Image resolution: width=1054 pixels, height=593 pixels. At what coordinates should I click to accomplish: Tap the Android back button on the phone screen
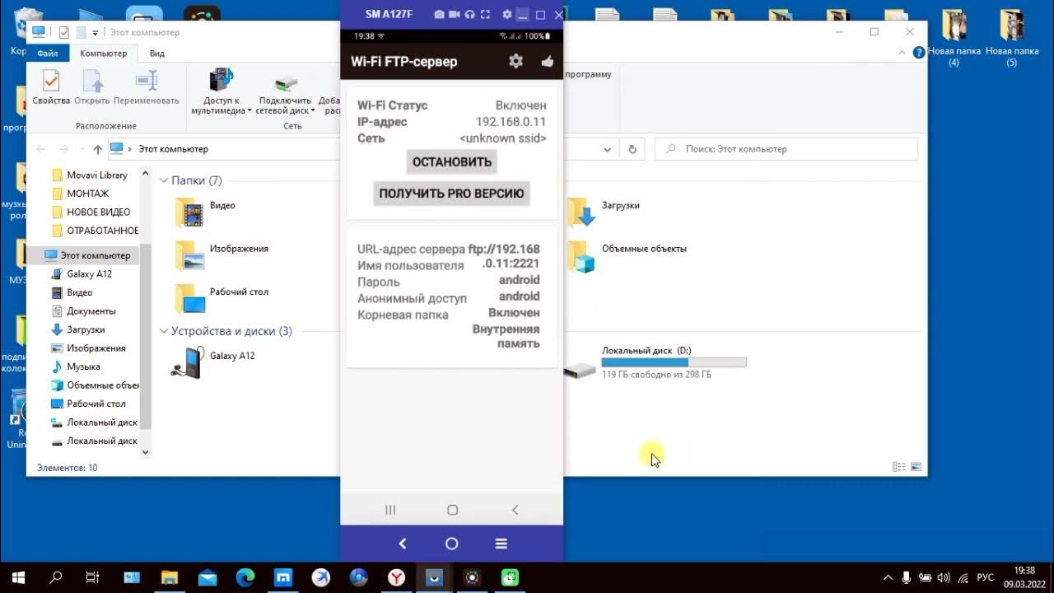tap(515, 510)
